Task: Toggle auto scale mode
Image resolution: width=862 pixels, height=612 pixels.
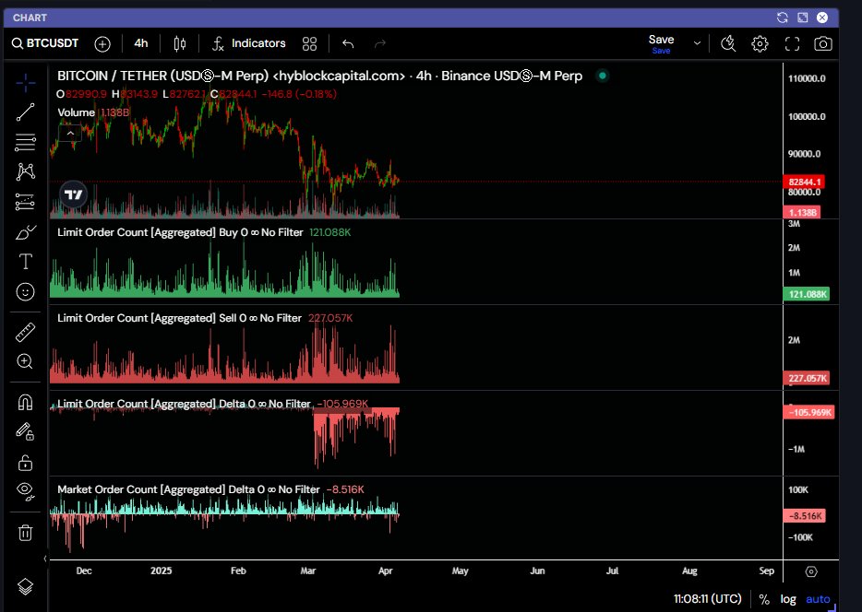Action: pos(818,599)
